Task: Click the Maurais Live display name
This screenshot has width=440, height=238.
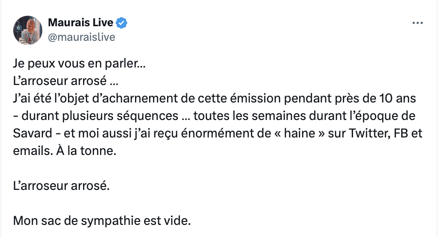Action: point(81,22)
